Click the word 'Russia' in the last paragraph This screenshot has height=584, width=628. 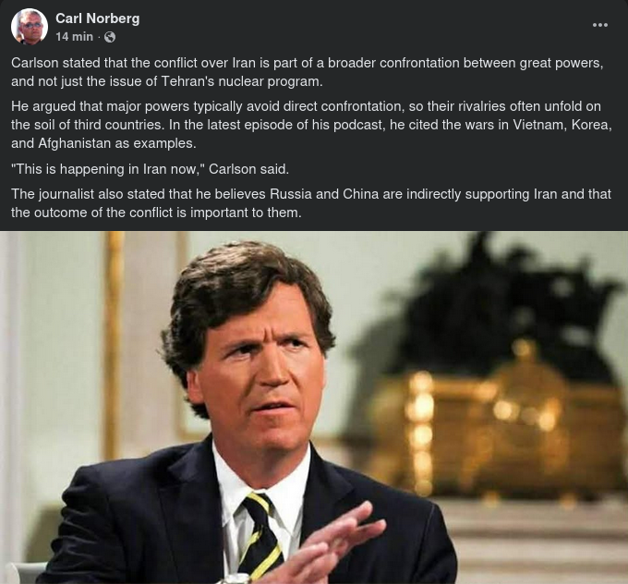pos(291,194)
